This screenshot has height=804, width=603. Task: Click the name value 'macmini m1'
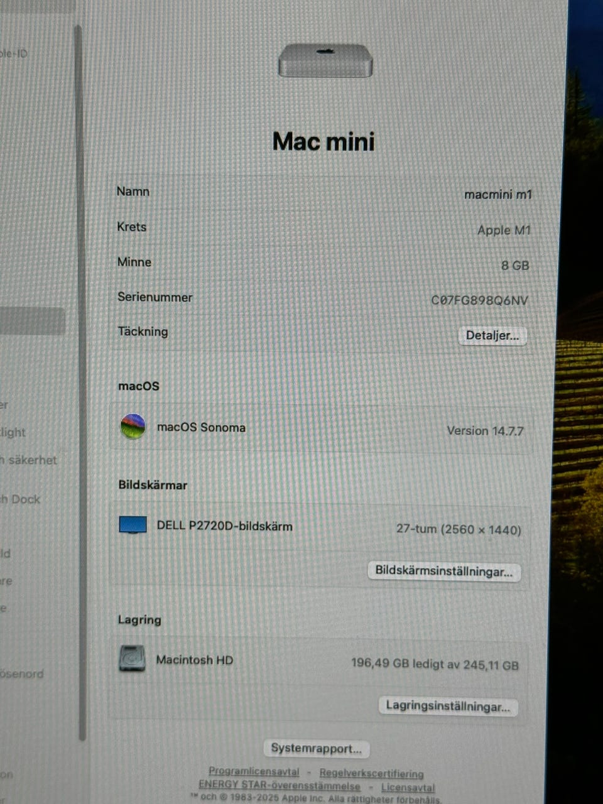tap(497, 195)
